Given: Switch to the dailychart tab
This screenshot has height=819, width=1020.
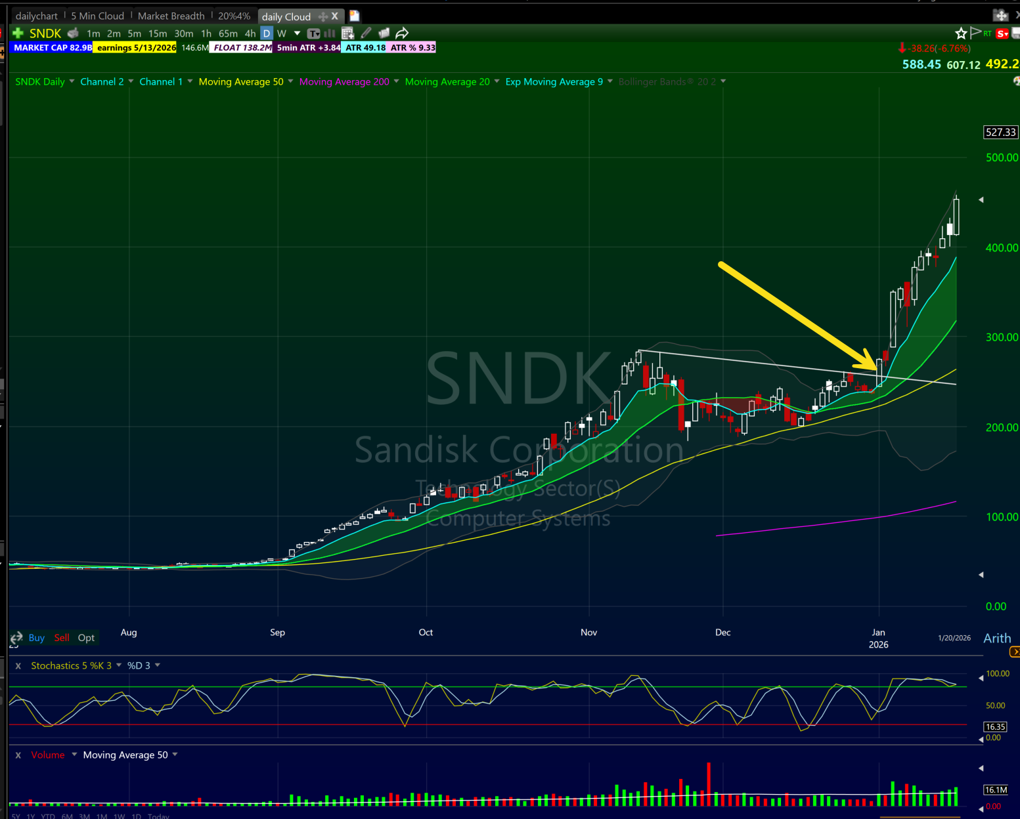Looking at the screenshot, I should point(37,16).
